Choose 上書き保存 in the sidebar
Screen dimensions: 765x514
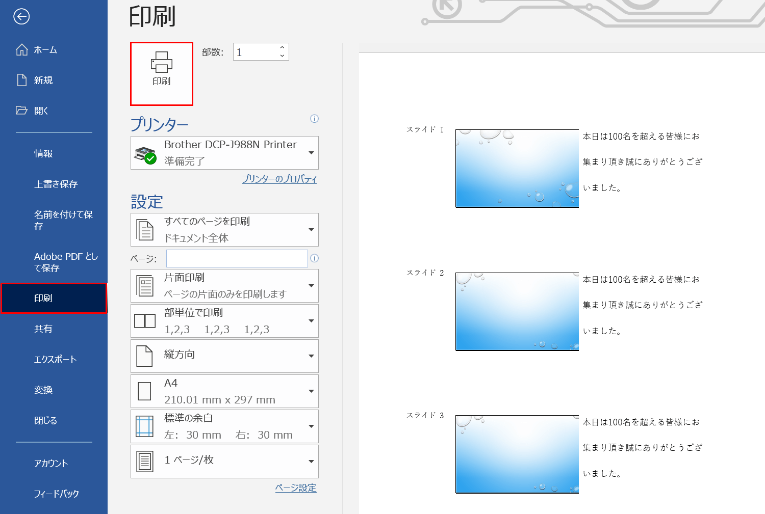pyautogui.click(x=54, y=184)
